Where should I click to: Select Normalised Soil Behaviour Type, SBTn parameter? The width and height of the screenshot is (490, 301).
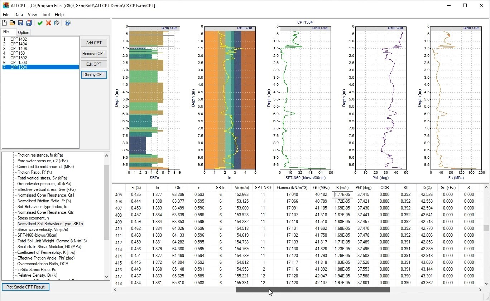tap(50, 224)
